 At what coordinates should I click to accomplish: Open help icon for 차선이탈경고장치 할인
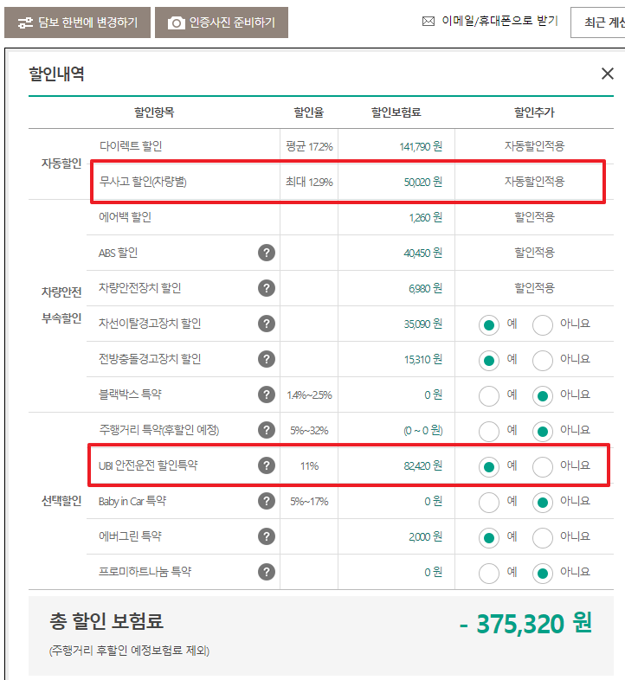point(267,324)
